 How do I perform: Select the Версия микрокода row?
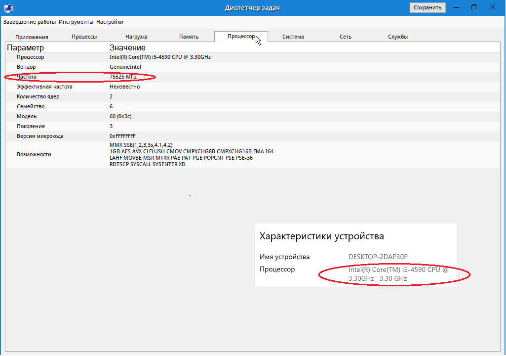tap(253, 136)
